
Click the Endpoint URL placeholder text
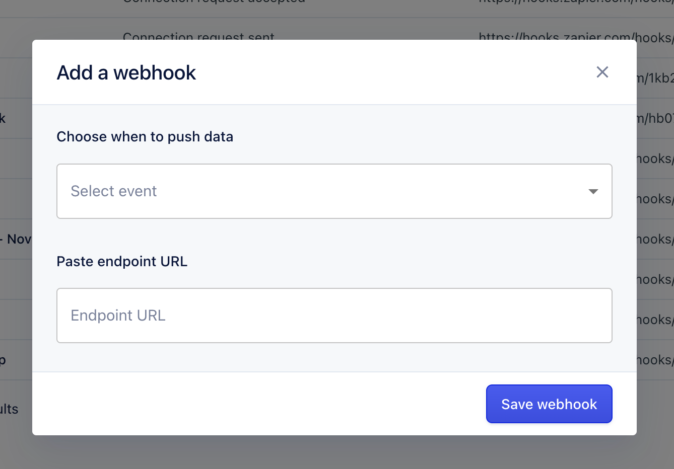coord(118,316)
